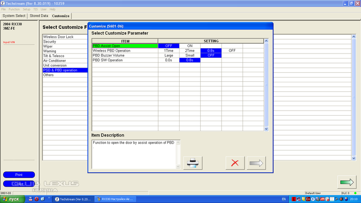Click the volume icon in system tray
This screenshot has width=361, height=203.
[x=341, y=199]
